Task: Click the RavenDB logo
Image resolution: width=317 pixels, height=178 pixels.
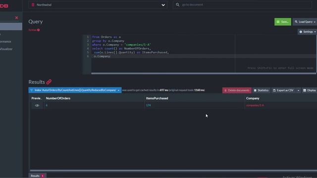Action: click(4, 6)
